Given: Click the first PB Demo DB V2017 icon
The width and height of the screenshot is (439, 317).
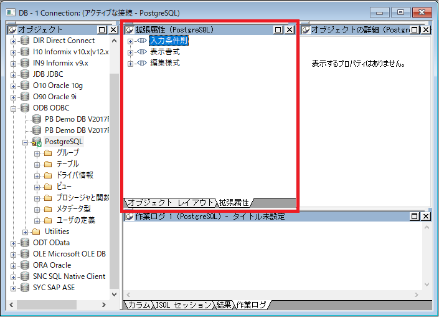Looking at the screenshot, I should (36, 119).
